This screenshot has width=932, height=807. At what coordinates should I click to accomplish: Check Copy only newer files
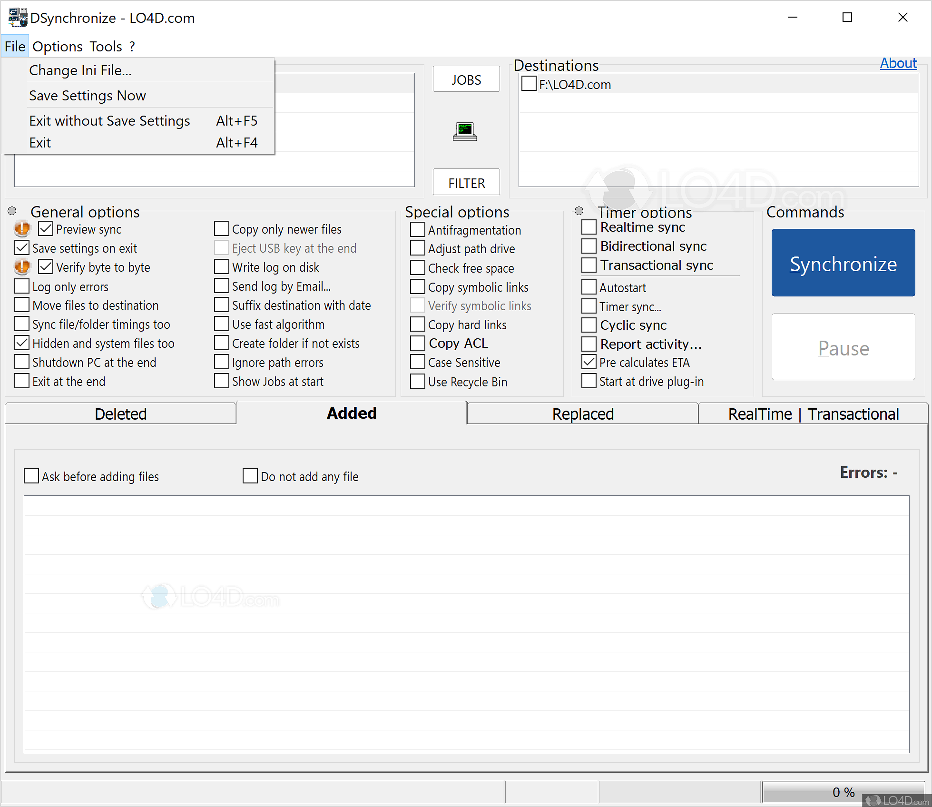[221, 228]
